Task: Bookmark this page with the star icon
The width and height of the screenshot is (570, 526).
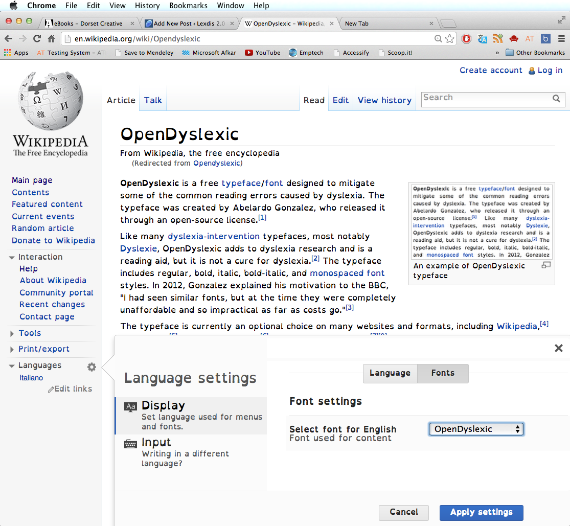Action: (450, 38)
